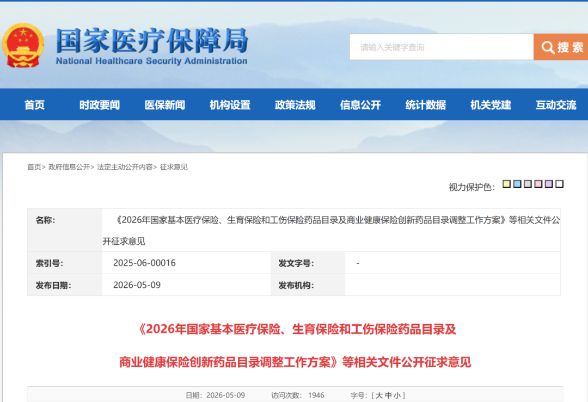Click the search magnifier button
This screenshot has width=588, height=402.
pos(561,47)
